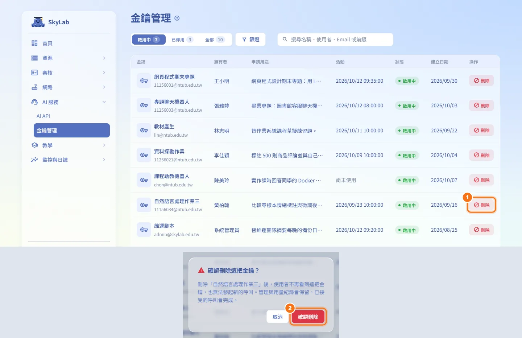Click the 狀態 column header
Image resolution: width=522 pixels, height=338 pixels.
(399, 62)
